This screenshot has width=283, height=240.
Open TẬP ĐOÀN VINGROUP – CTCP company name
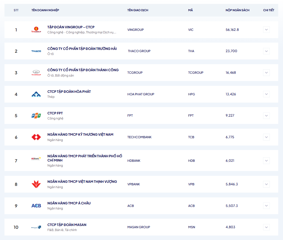(x=71, y=27)
